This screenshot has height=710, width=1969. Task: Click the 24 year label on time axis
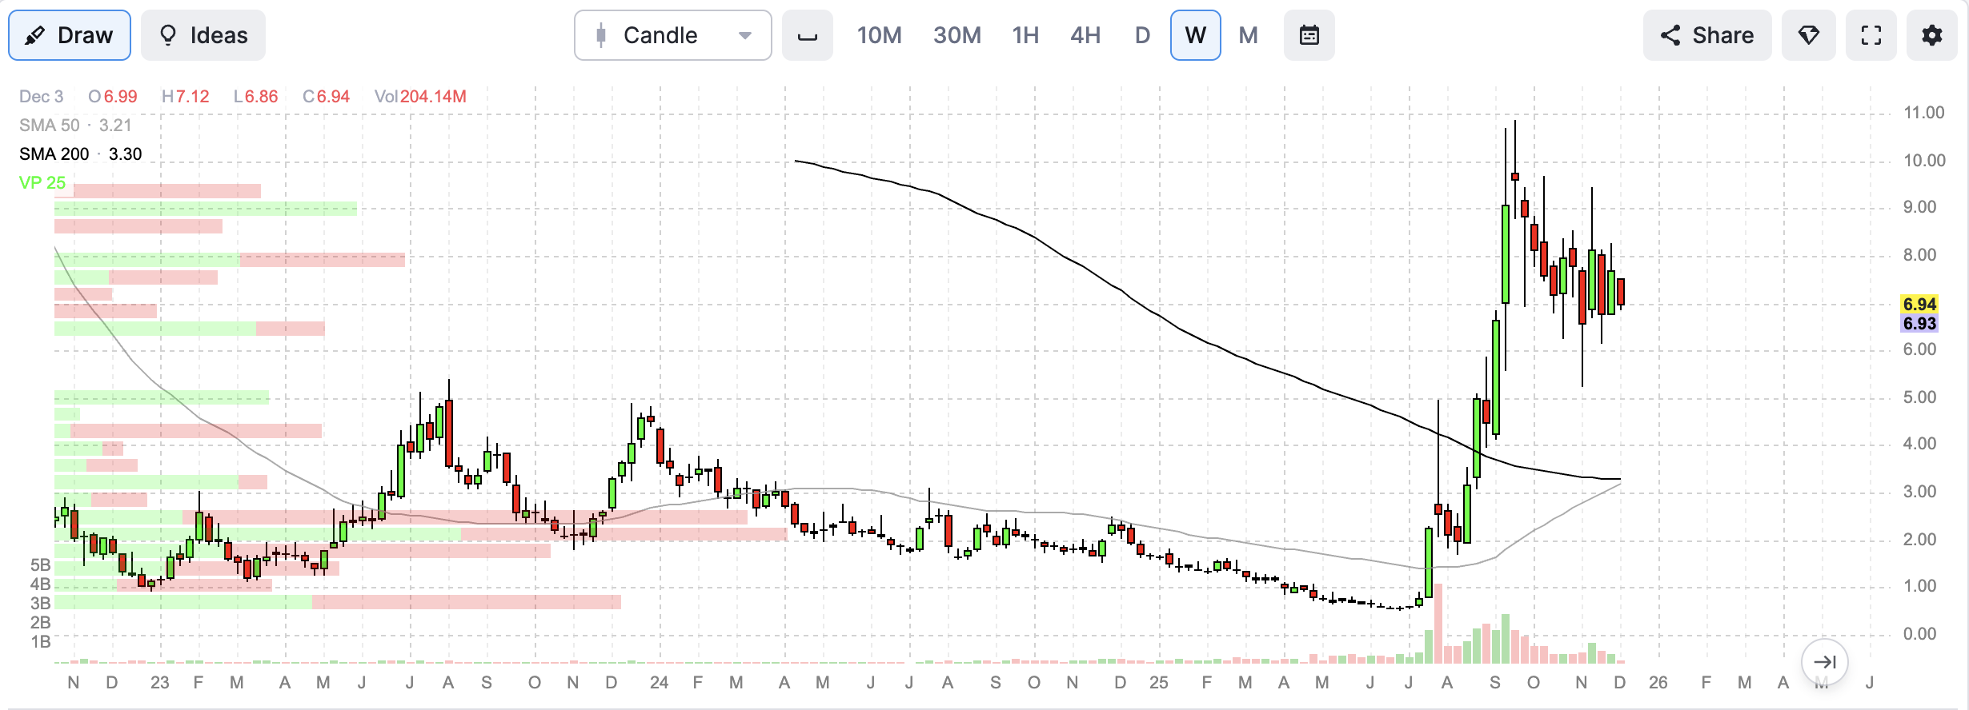[660, 683]
